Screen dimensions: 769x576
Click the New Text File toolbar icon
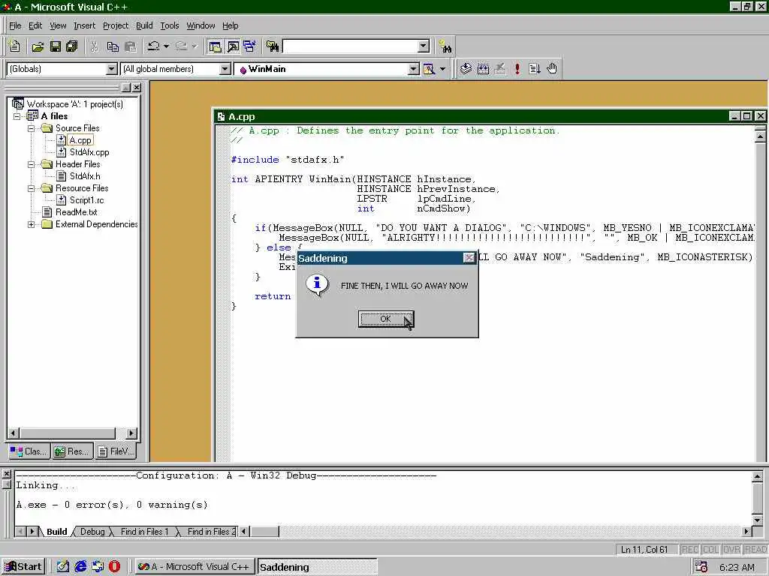[15, 46]
